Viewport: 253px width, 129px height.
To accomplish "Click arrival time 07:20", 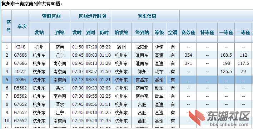I will pos(91,47).
